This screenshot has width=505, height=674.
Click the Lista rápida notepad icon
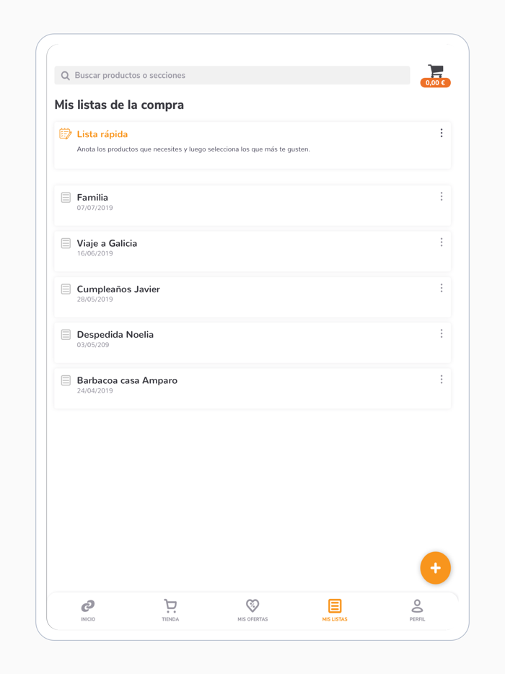tap(65, 134)
